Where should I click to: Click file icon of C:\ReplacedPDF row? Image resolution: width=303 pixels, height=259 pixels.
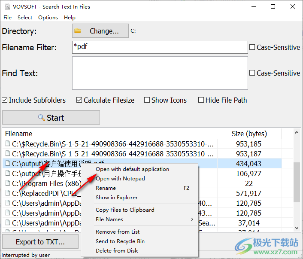pos(8,193)
